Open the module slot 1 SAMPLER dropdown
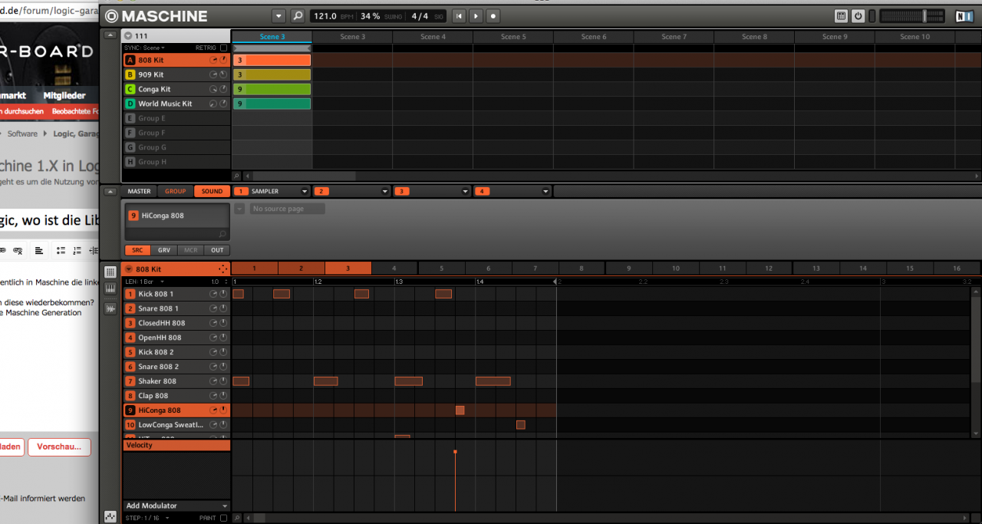 pos(304,191)
